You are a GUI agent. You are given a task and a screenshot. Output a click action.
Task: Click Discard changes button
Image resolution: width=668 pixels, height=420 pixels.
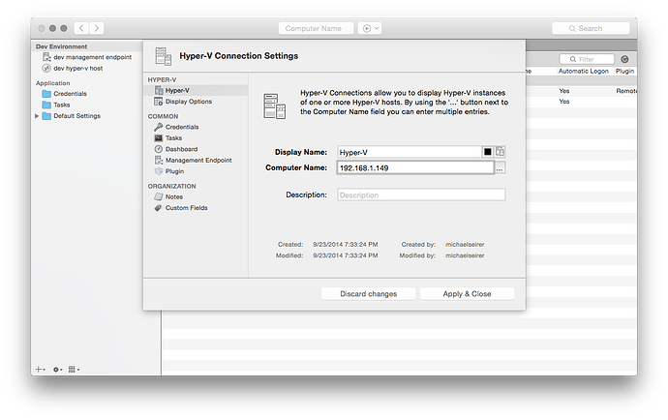[368, 293]
